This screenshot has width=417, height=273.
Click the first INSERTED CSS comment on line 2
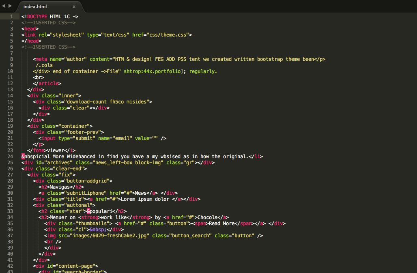(48, 23)
